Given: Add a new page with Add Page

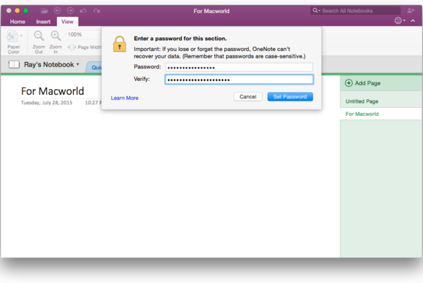Looking at the screenshot, I should click(x=363, y=83).
